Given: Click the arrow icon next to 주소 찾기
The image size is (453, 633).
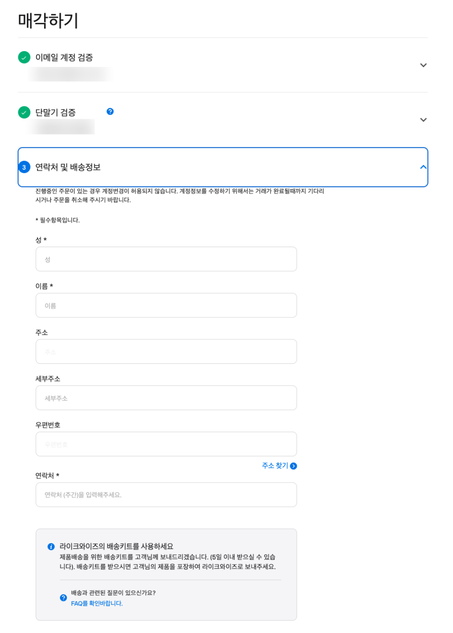Looking at the screenshot, I should 294,466.
